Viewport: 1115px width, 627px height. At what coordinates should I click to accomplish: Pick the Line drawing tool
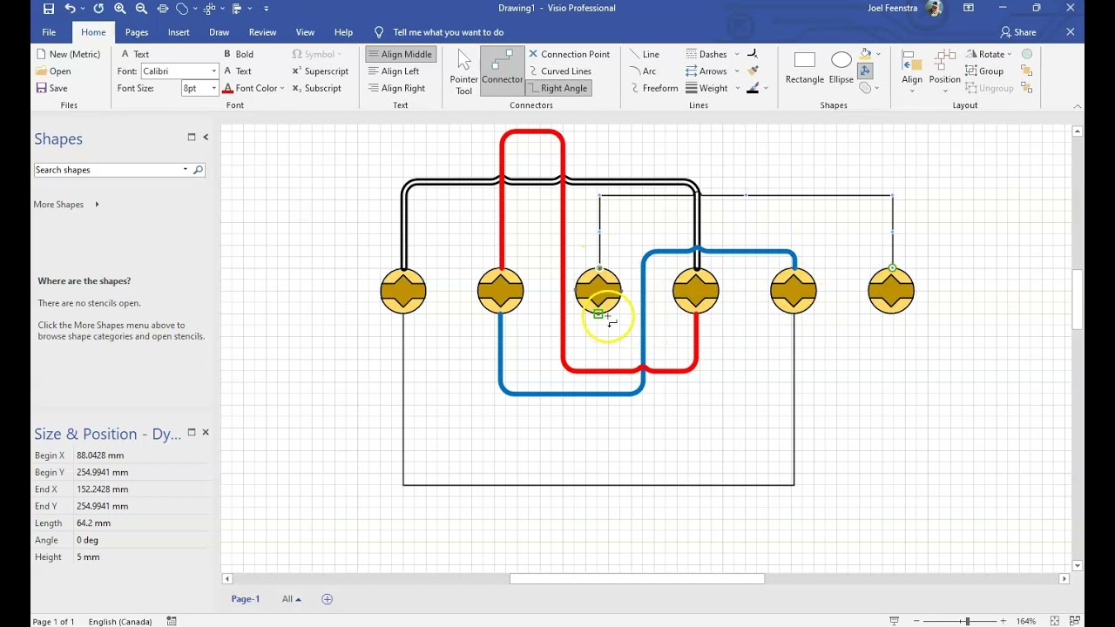coord(644,54)
